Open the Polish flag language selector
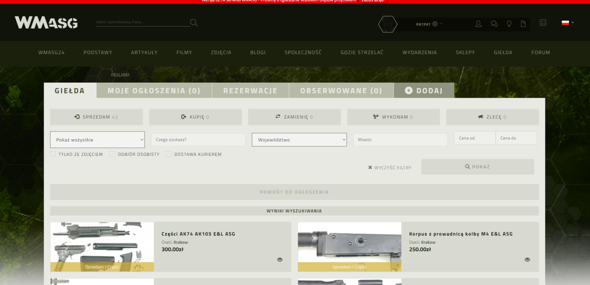This screenshot has height=285, width=590. tap(567, 23)
